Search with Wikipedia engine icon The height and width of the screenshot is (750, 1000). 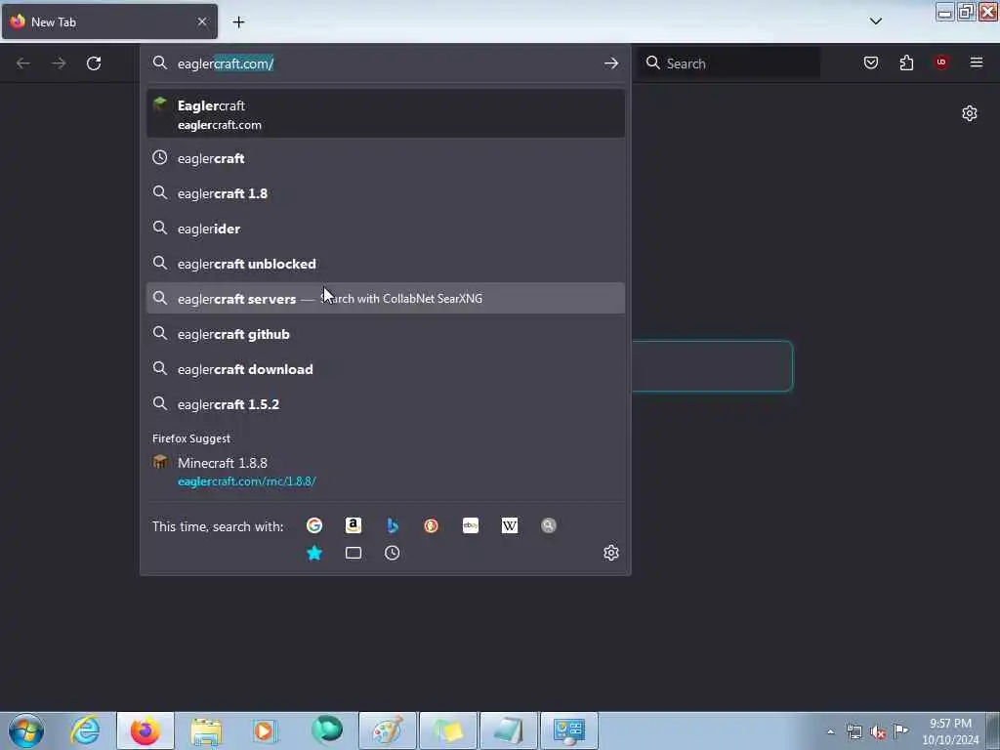click(x=510, y=525)
